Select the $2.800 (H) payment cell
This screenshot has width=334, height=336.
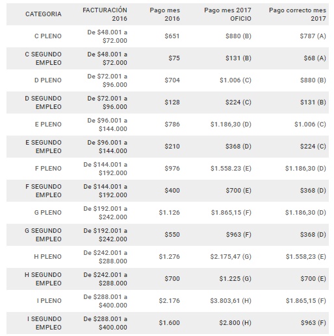[235, 323]
